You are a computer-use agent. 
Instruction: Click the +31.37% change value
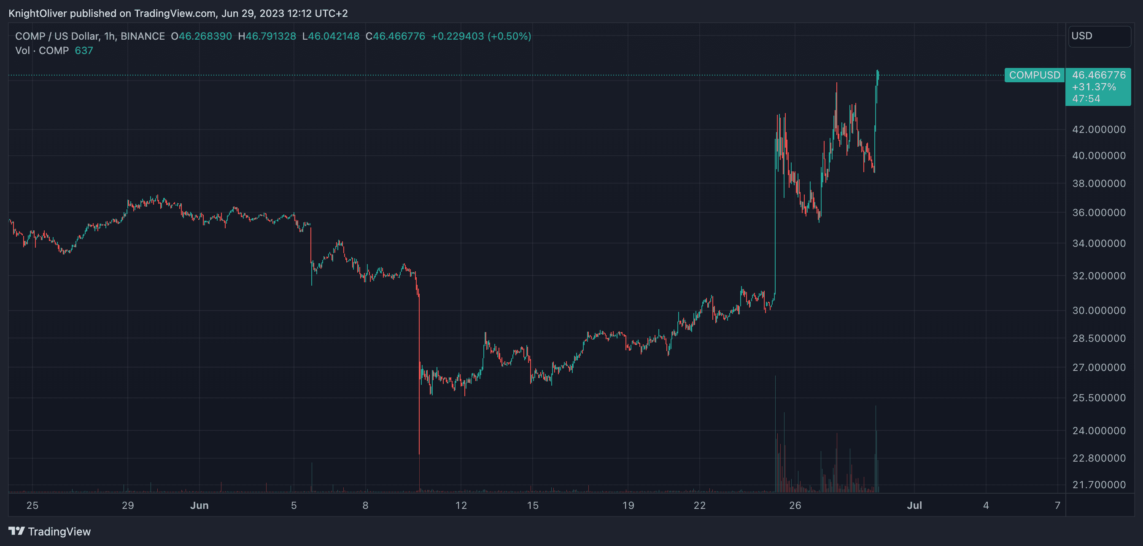pyautogui.click(x=1094, y=87)
